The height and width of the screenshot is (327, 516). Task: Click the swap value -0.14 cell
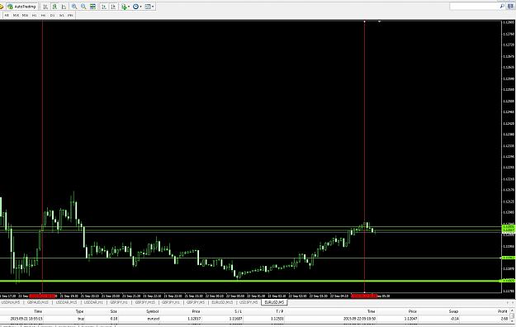click(x=455, y=319)
